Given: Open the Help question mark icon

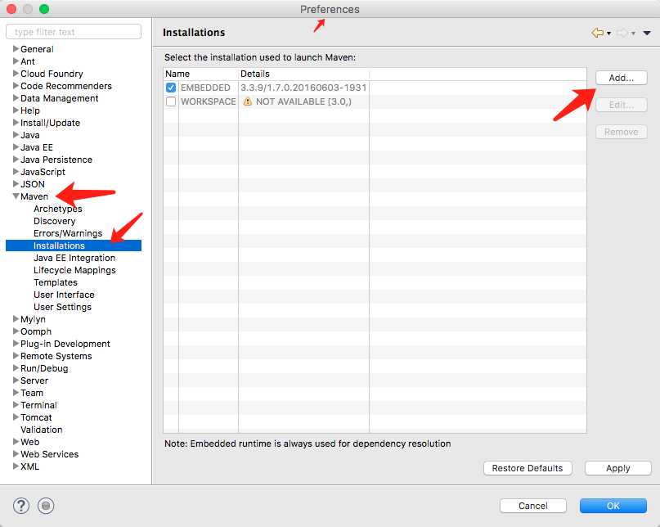Looking at the screenshot, I should [x=21, y=506].
